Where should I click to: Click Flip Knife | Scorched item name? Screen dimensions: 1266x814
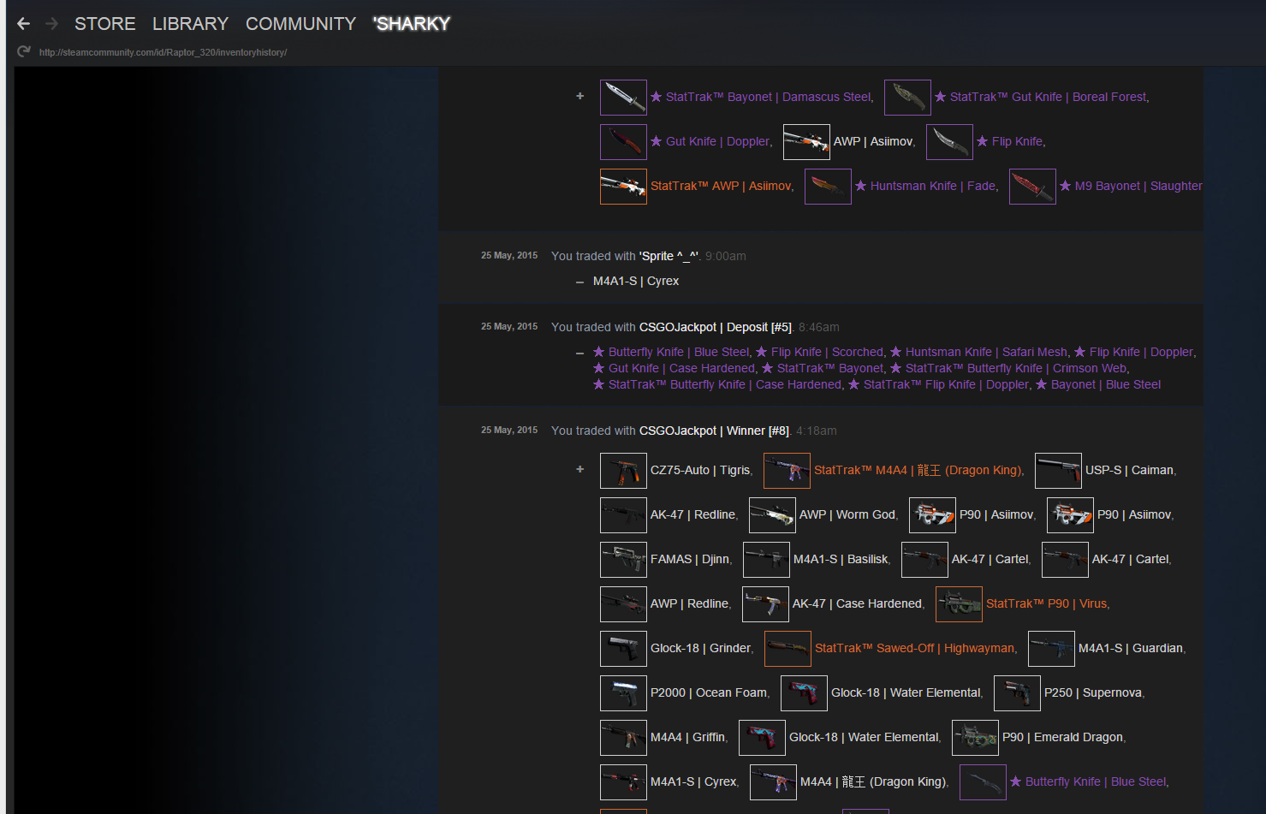click(820, 352)
